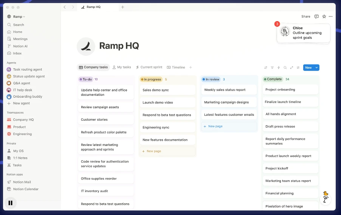This screenshot has width=341, height=215.
Task: Select the Task routing agent
Action: 24,69
